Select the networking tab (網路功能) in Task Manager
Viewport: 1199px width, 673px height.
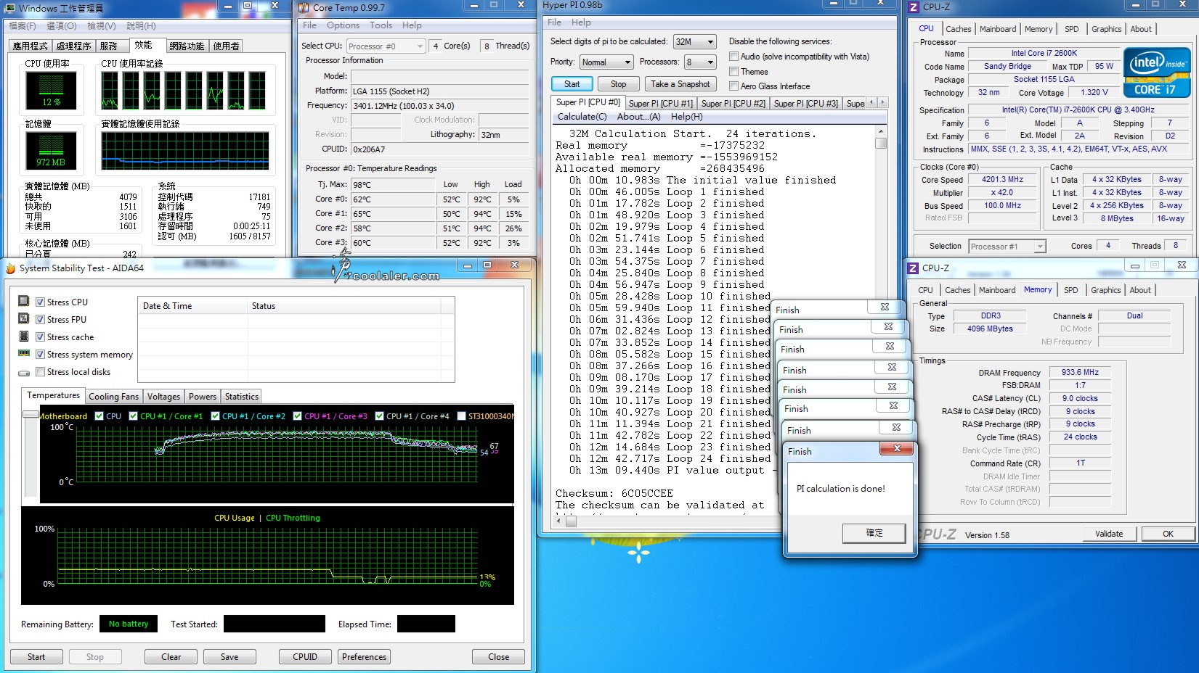pos(187,46)
